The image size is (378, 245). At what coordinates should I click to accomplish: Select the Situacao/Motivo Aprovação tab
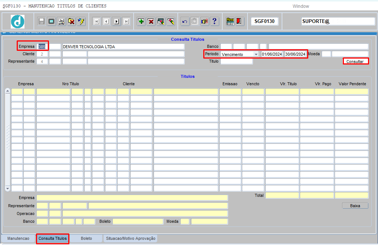coord(131,238)
